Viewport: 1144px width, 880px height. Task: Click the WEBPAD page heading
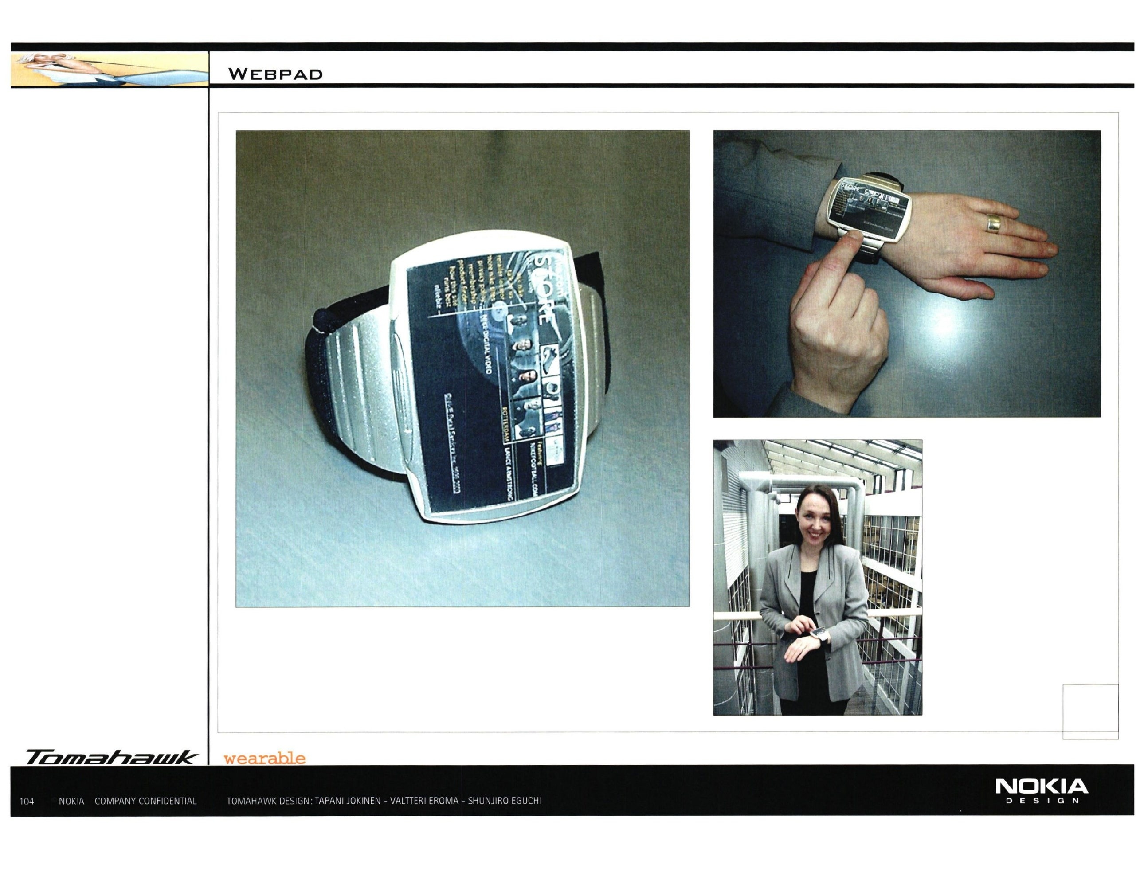click(x=275, y=74)
